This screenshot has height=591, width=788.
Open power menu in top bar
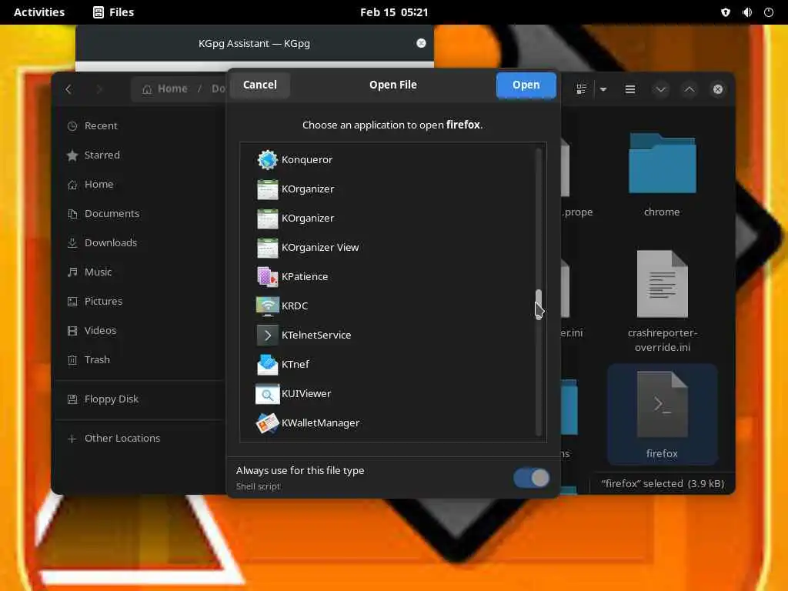click(x=769, y=12)
